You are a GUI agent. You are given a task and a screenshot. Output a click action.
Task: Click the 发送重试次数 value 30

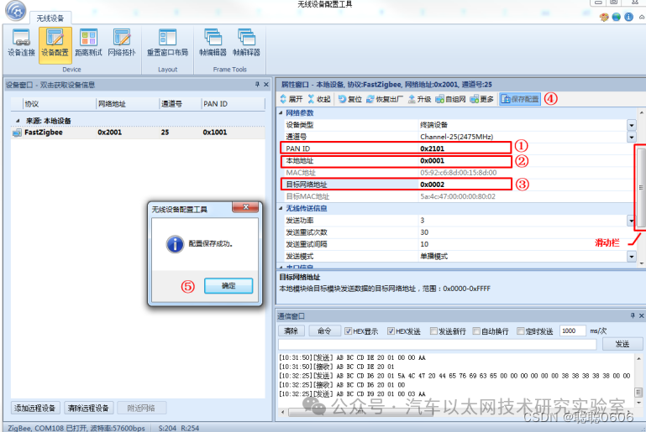coord(424,232)
